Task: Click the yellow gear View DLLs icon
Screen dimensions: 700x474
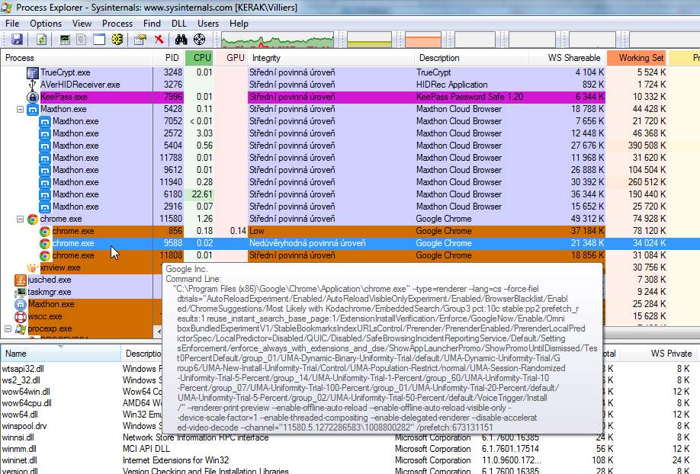Action: 117,40
